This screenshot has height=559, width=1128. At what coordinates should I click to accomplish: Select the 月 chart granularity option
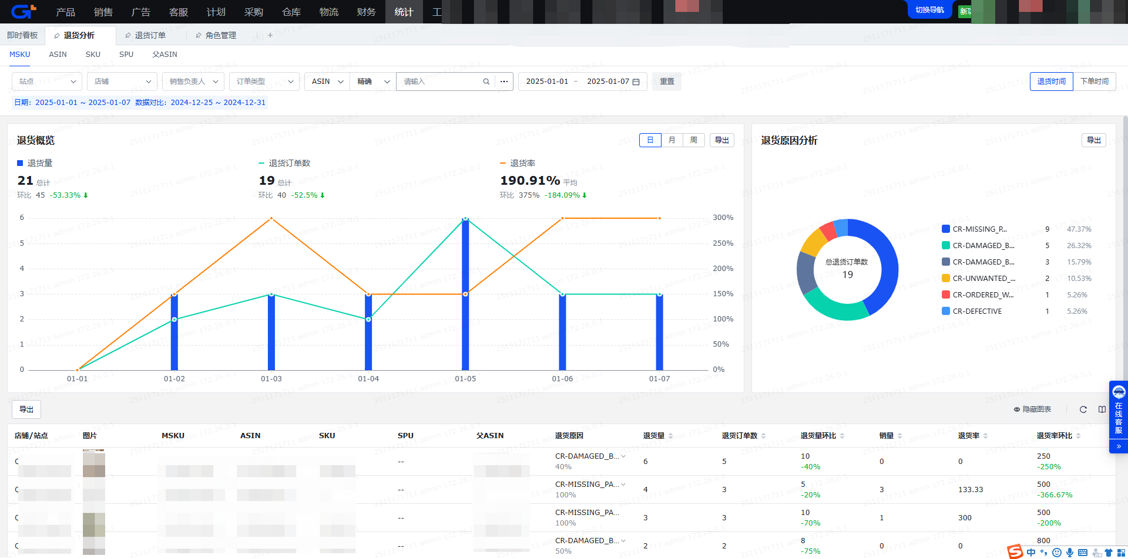tap(672, 140)
